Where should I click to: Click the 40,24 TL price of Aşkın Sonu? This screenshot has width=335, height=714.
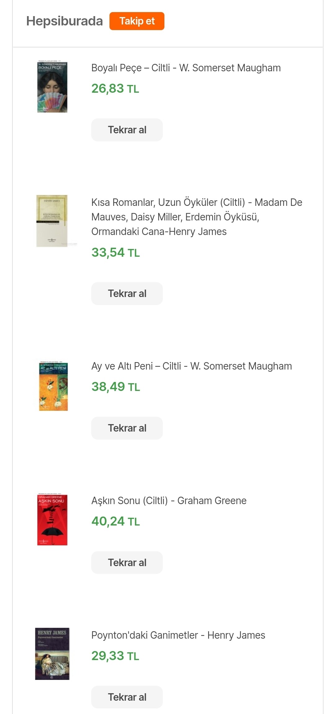(x=115, y=521)
